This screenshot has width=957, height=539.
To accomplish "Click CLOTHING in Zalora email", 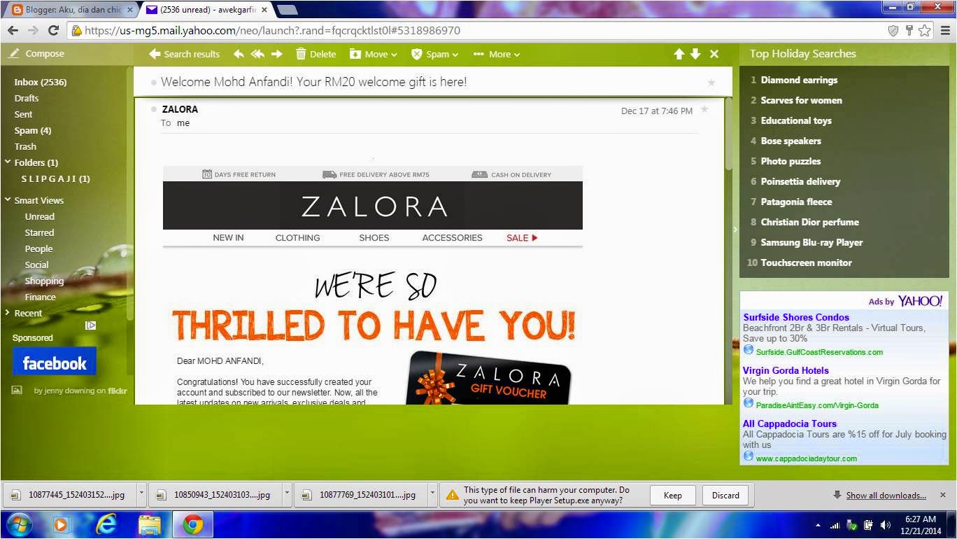I will [297, 238].
